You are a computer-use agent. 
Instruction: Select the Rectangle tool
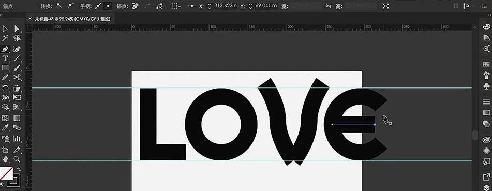[5, 67]
